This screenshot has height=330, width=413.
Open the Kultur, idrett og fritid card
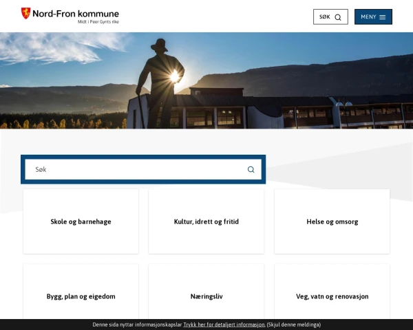click(206, 221)
